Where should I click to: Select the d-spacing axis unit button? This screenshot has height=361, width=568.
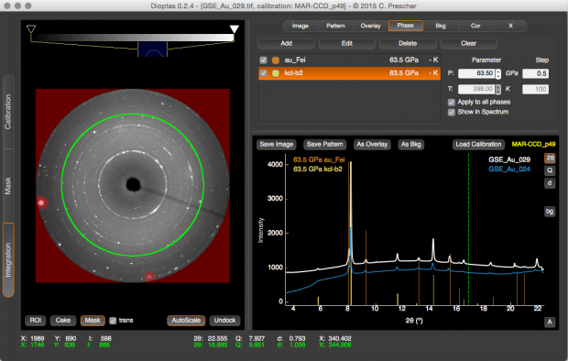point(550,183)
